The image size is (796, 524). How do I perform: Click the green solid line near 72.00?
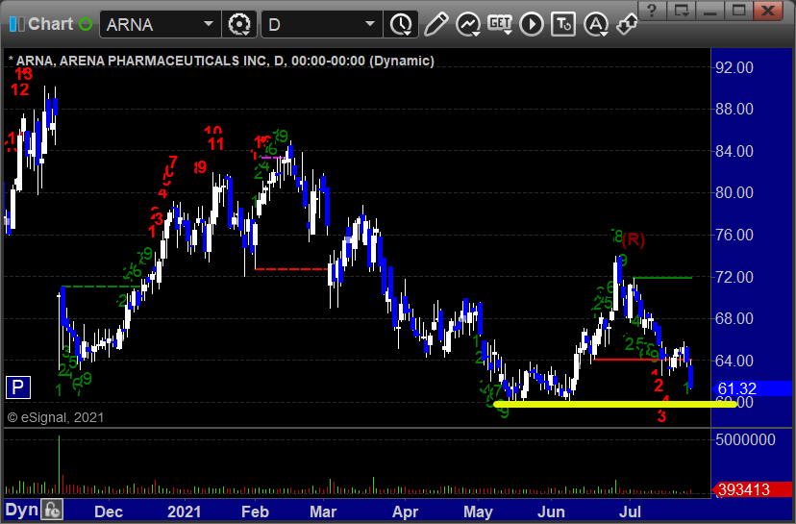point(662,278)
